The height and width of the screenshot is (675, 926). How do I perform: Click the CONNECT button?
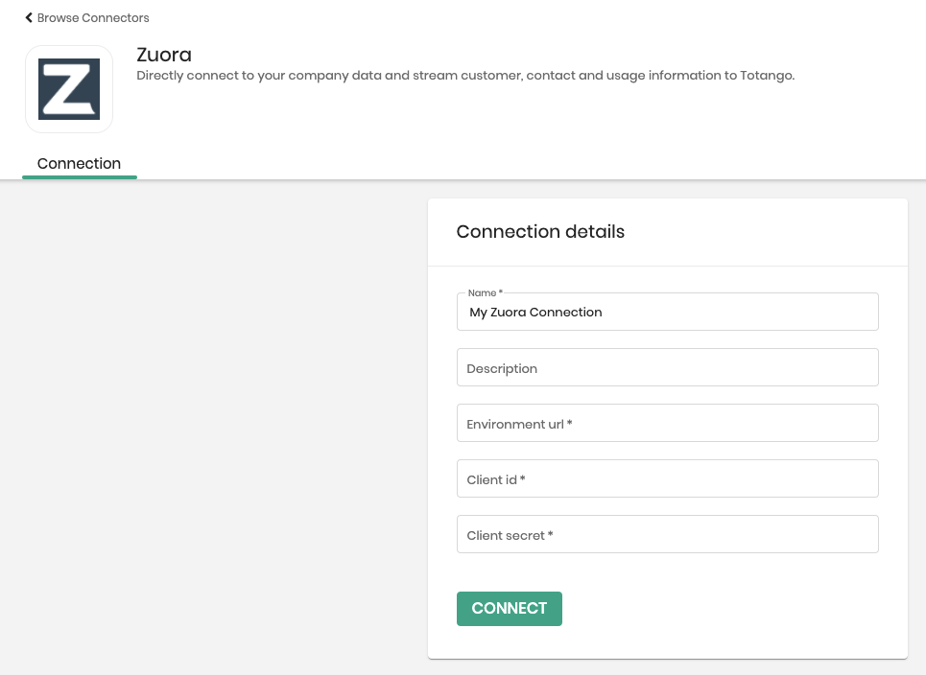[x=510, y=608]
